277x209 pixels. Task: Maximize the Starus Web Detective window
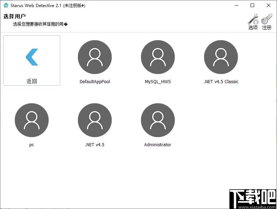[252, 5]
